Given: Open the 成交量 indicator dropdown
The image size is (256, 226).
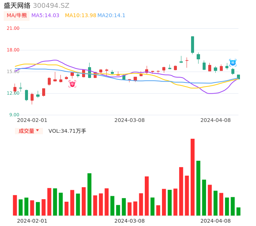Looking at the screenshot, I should click(x=26, y=131).
